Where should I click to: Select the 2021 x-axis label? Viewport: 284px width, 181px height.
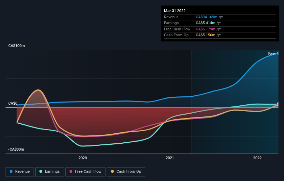click(x=170, y=158)
